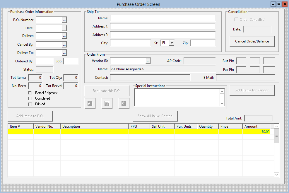The image size is (289, 193).
Task: Tick the Completed checkbox
Action: 30,98
